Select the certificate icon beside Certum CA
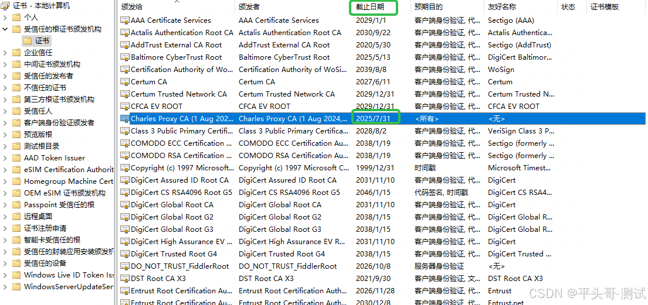 tap(125, 82)
